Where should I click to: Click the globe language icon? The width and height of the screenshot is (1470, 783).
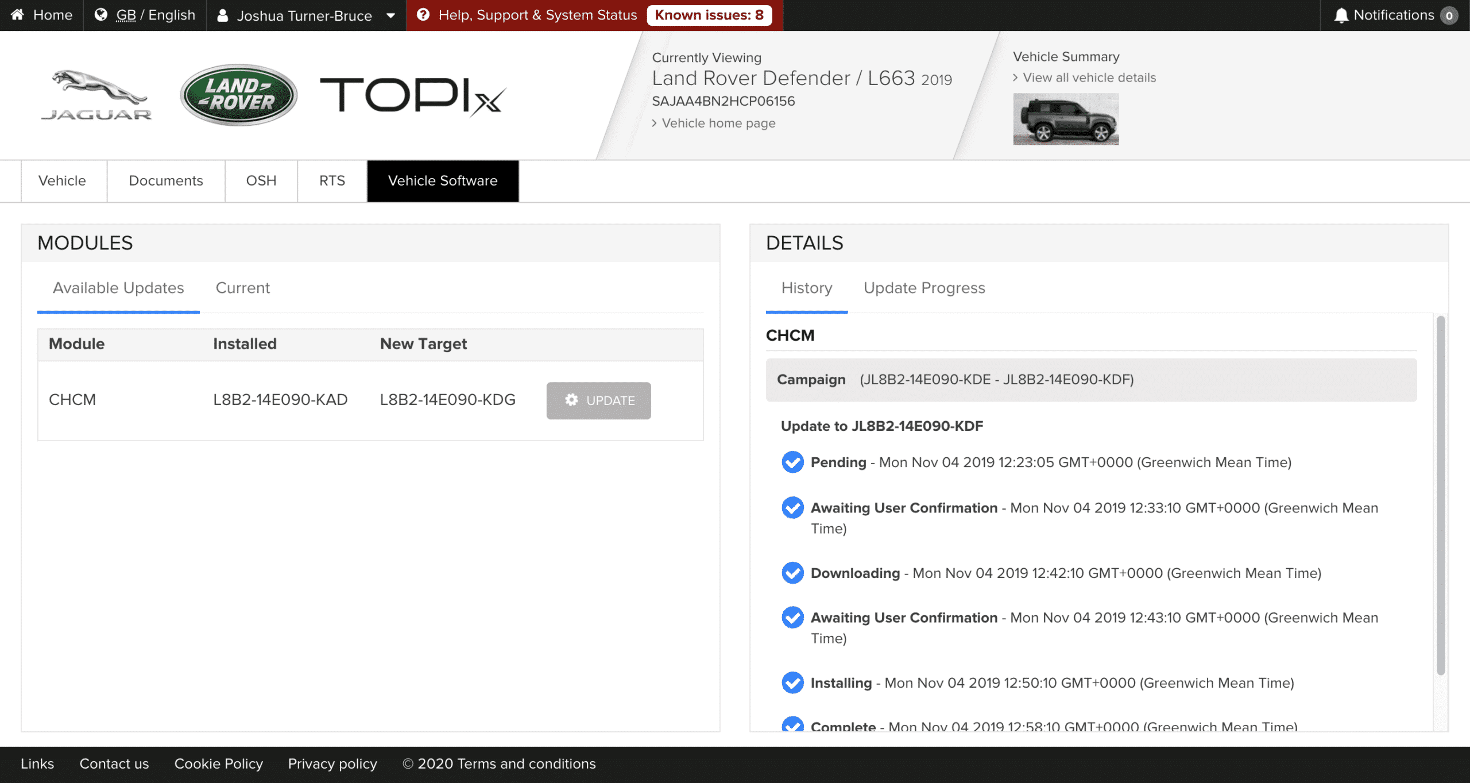tap(101, 15)
